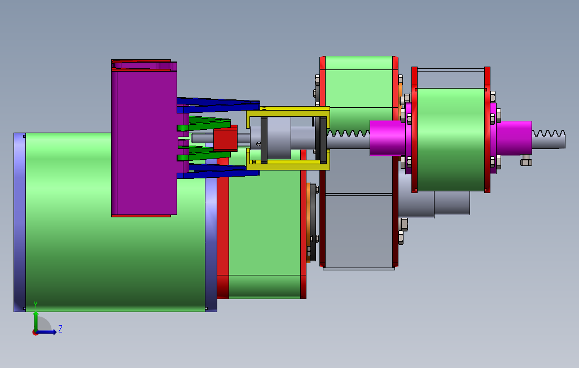Click the green Y axis arrow of triad

click(x=36, y=321)
